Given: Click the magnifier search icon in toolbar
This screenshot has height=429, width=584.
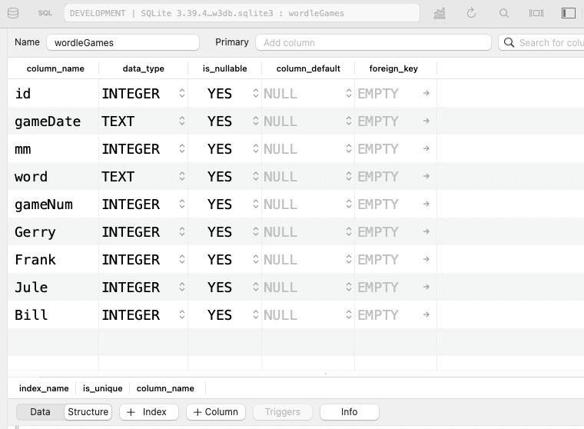Looking at the screenshot, I should coord(504,13).
